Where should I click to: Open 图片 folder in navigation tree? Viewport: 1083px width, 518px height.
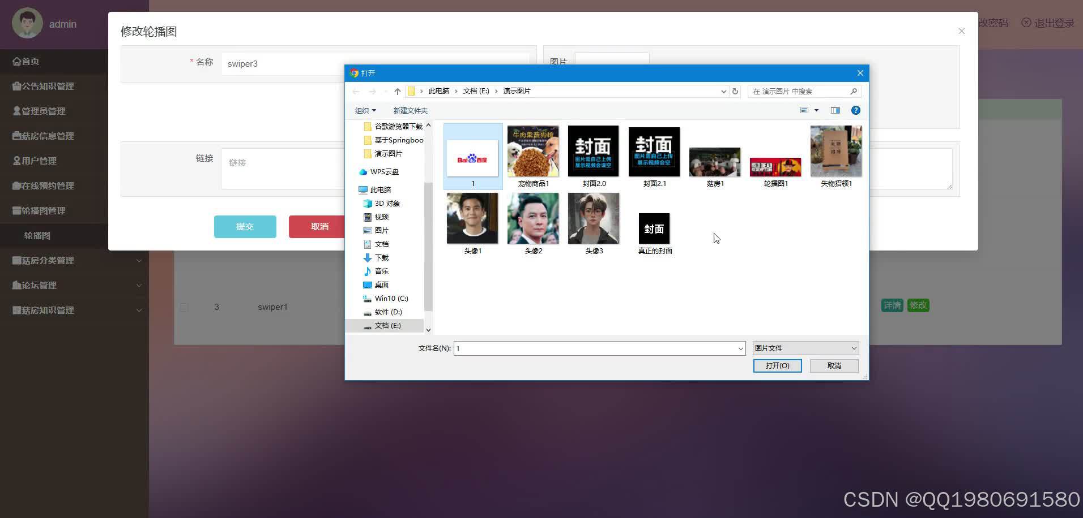click(x=376, y=231)
